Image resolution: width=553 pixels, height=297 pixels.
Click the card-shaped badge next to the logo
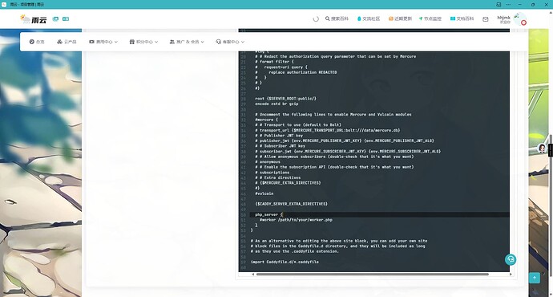[x=66, y=19]
